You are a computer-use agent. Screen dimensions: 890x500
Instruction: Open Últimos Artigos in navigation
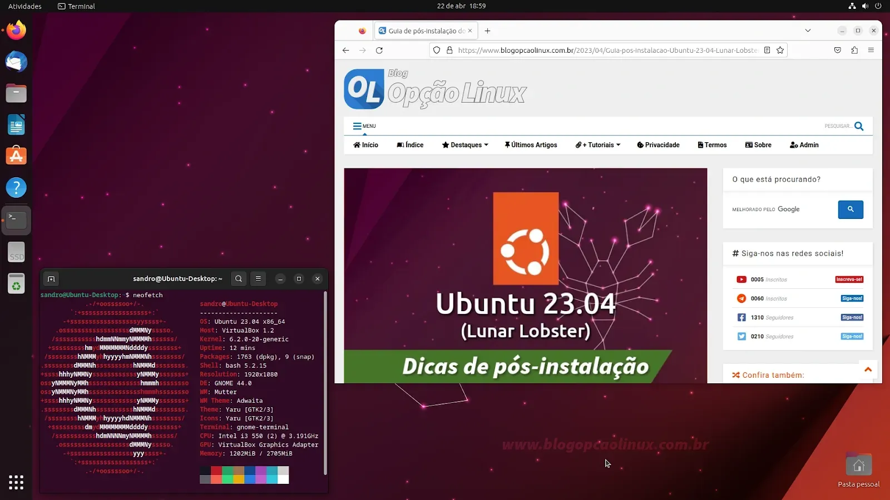(531, 145)
